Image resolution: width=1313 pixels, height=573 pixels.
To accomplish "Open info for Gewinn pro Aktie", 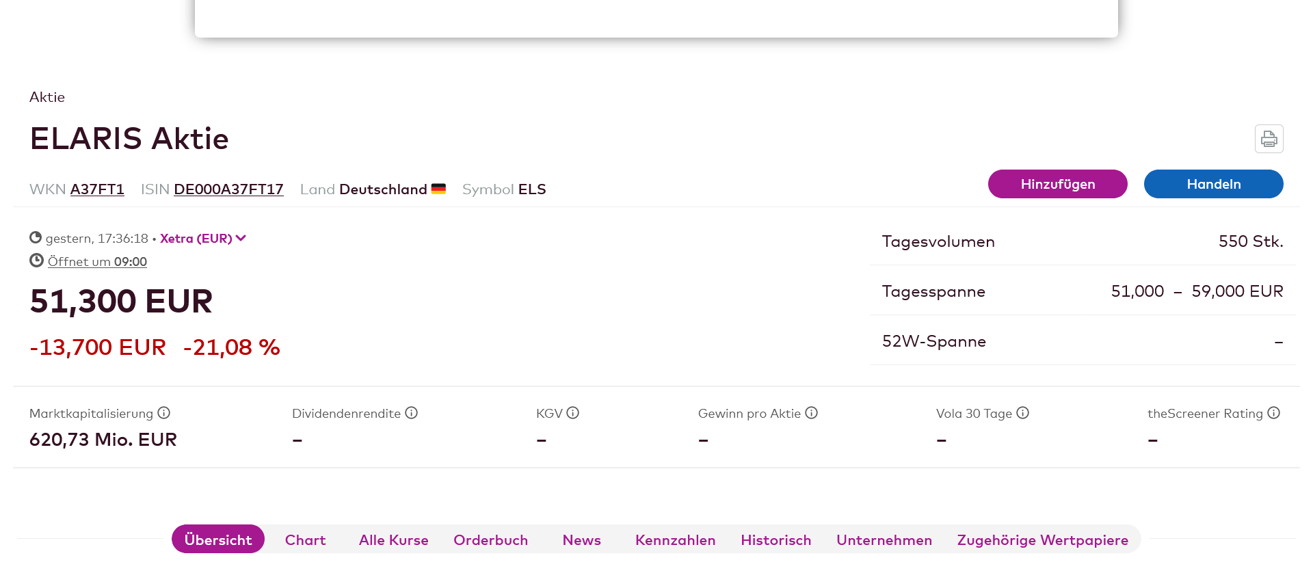I will (x=811, y=413).
